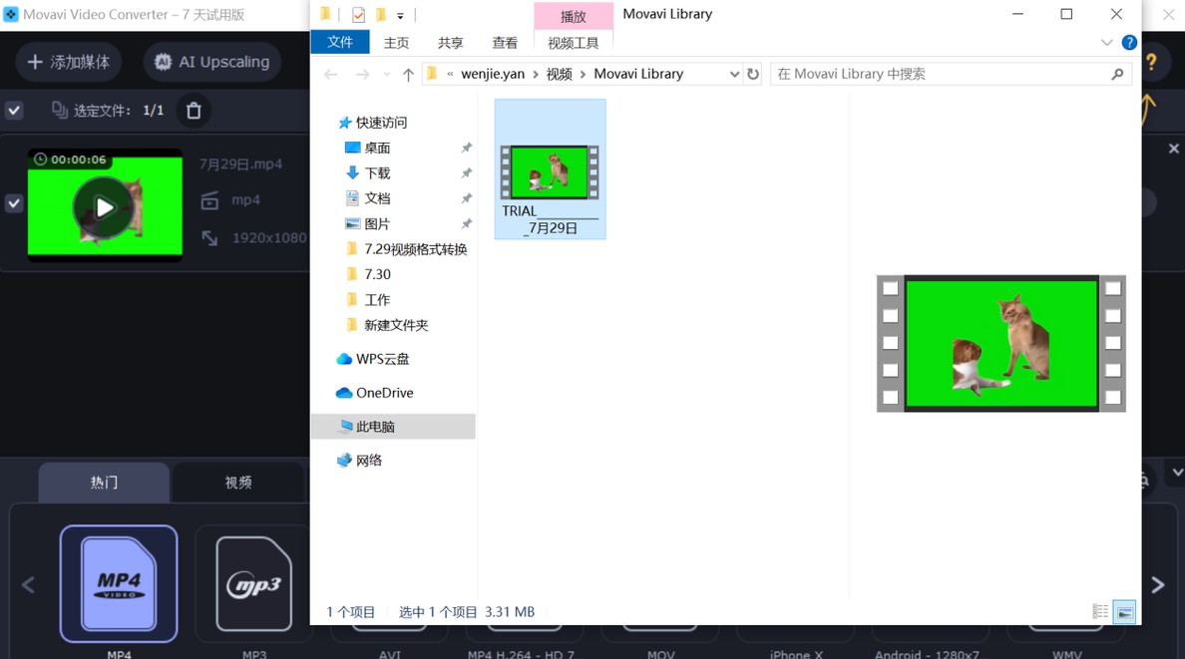The image size is (1185, 659).
Task: Open AI Upscaling feature
Action: tap(212, 62)
